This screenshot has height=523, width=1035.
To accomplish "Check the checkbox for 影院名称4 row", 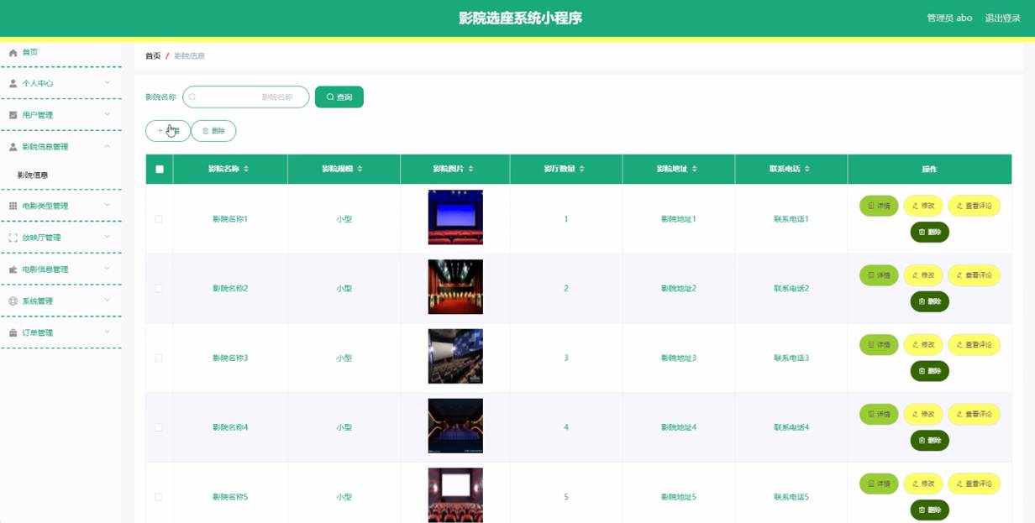I will click(159, 428).
